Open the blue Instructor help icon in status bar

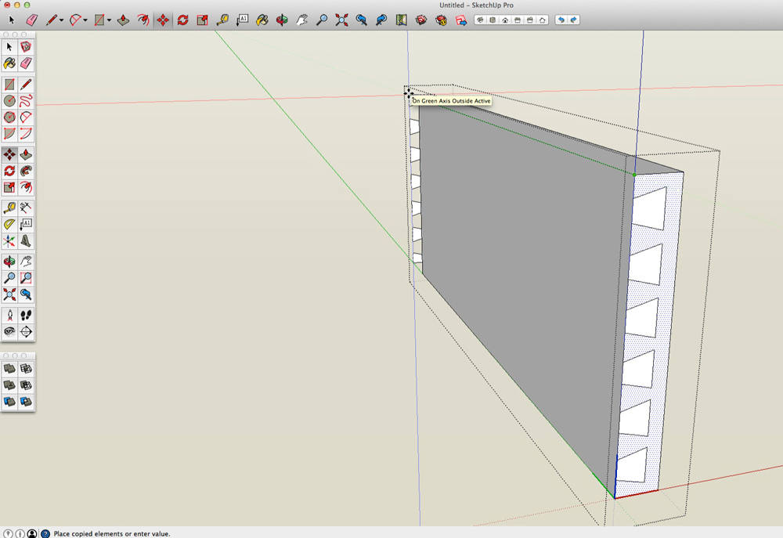point(45,533)
